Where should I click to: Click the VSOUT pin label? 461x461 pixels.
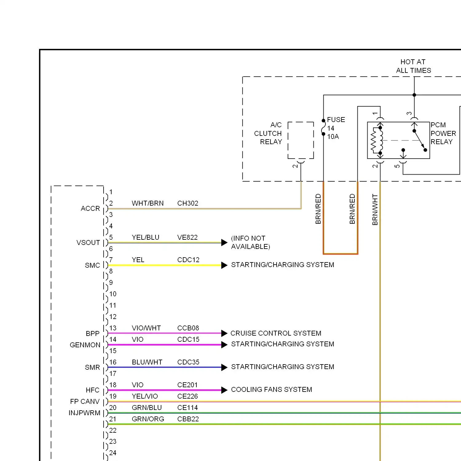[x=88, y=242]
